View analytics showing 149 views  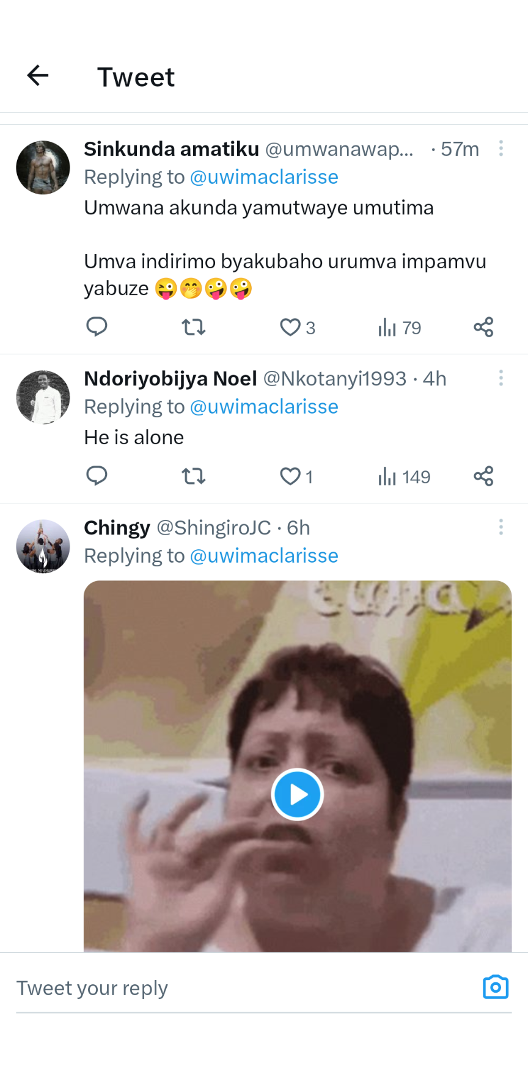404,477
